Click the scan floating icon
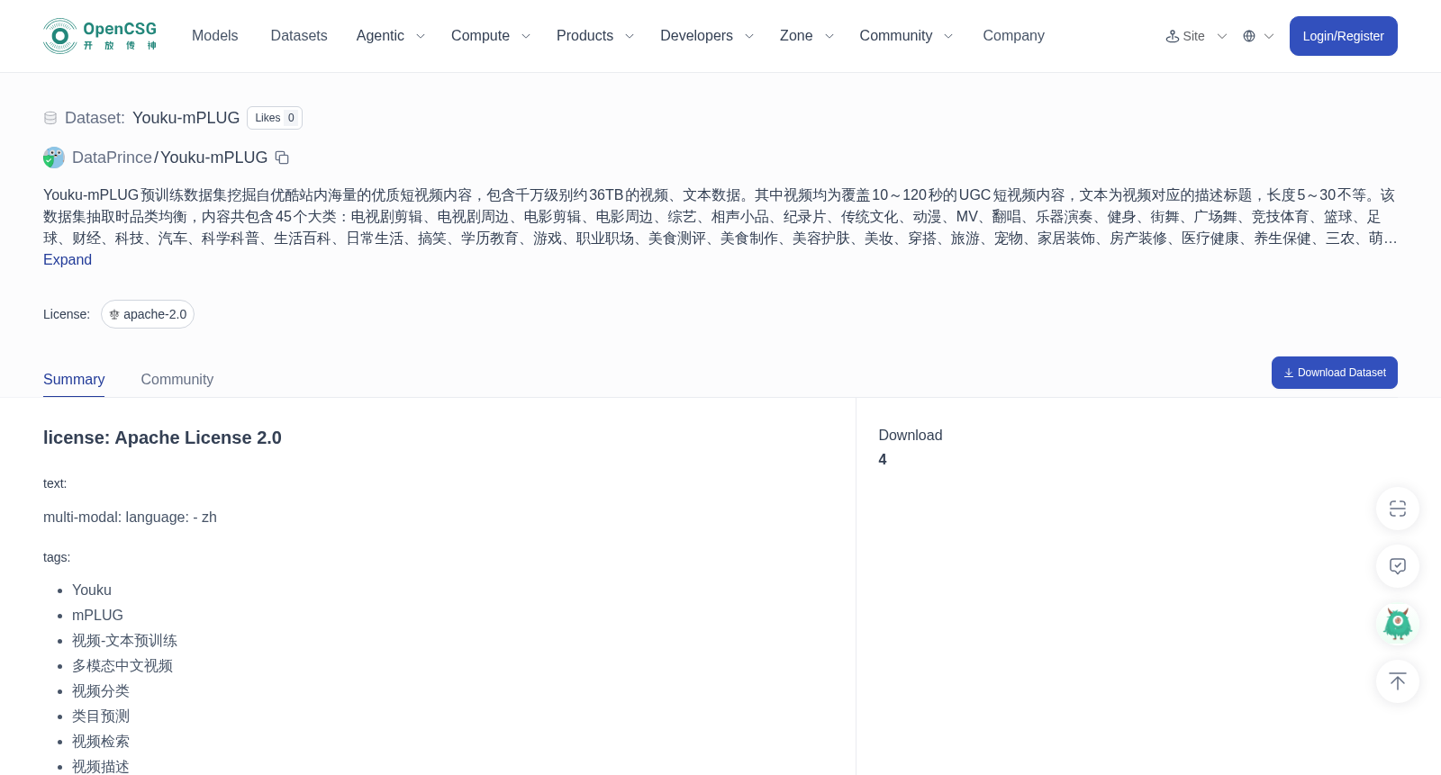The image size is (1441, 775). [x=1398, y=509]
